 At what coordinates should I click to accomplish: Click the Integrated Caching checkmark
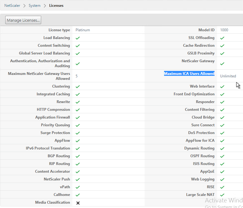point(78,94)
